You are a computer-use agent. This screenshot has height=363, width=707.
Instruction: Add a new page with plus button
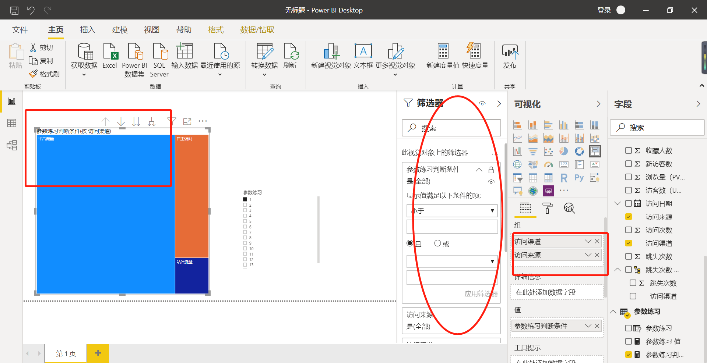point(98,353)
